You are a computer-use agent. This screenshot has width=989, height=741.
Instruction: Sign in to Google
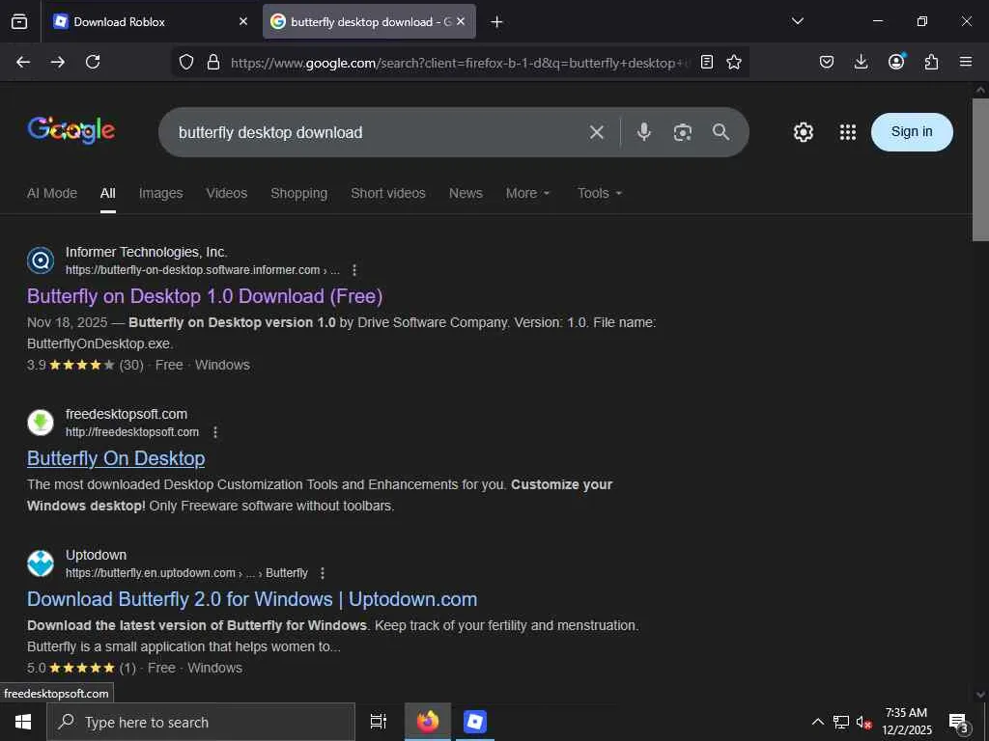click(912, 131)
